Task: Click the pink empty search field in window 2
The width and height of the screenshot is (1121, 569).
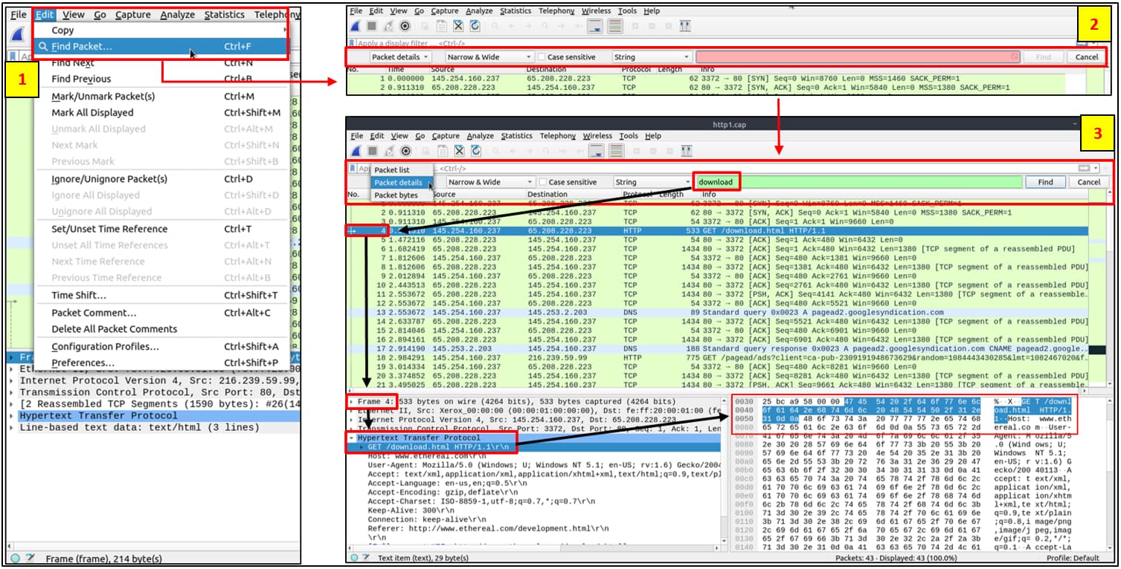Action: [x=858, y=57]
